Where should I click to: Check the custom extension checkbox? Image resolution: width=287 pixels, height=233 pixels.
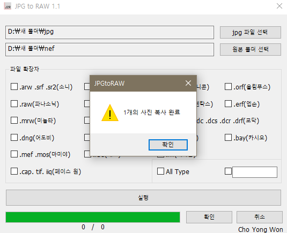coord(228,171)
